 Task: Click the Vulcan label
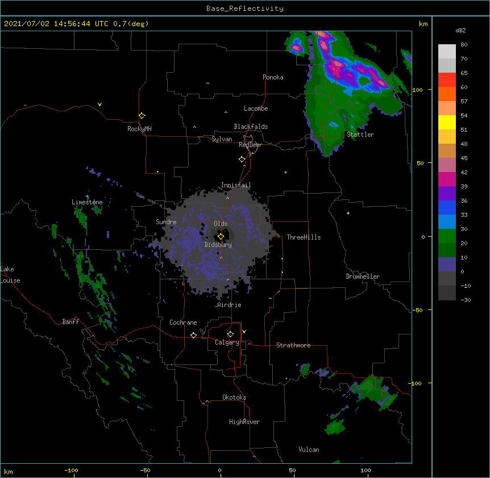coord(309,450)
